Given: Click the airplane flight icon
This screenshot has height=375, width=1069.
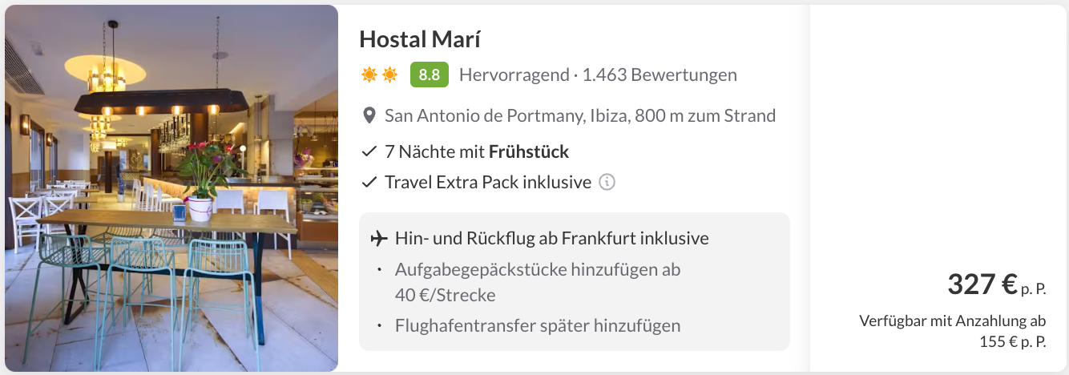Looking at the screenshot, I should click(379, 239).
